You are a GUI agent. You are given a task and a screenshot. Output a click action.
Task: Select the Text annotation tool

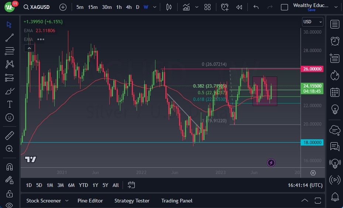click(x=10, y=104)
